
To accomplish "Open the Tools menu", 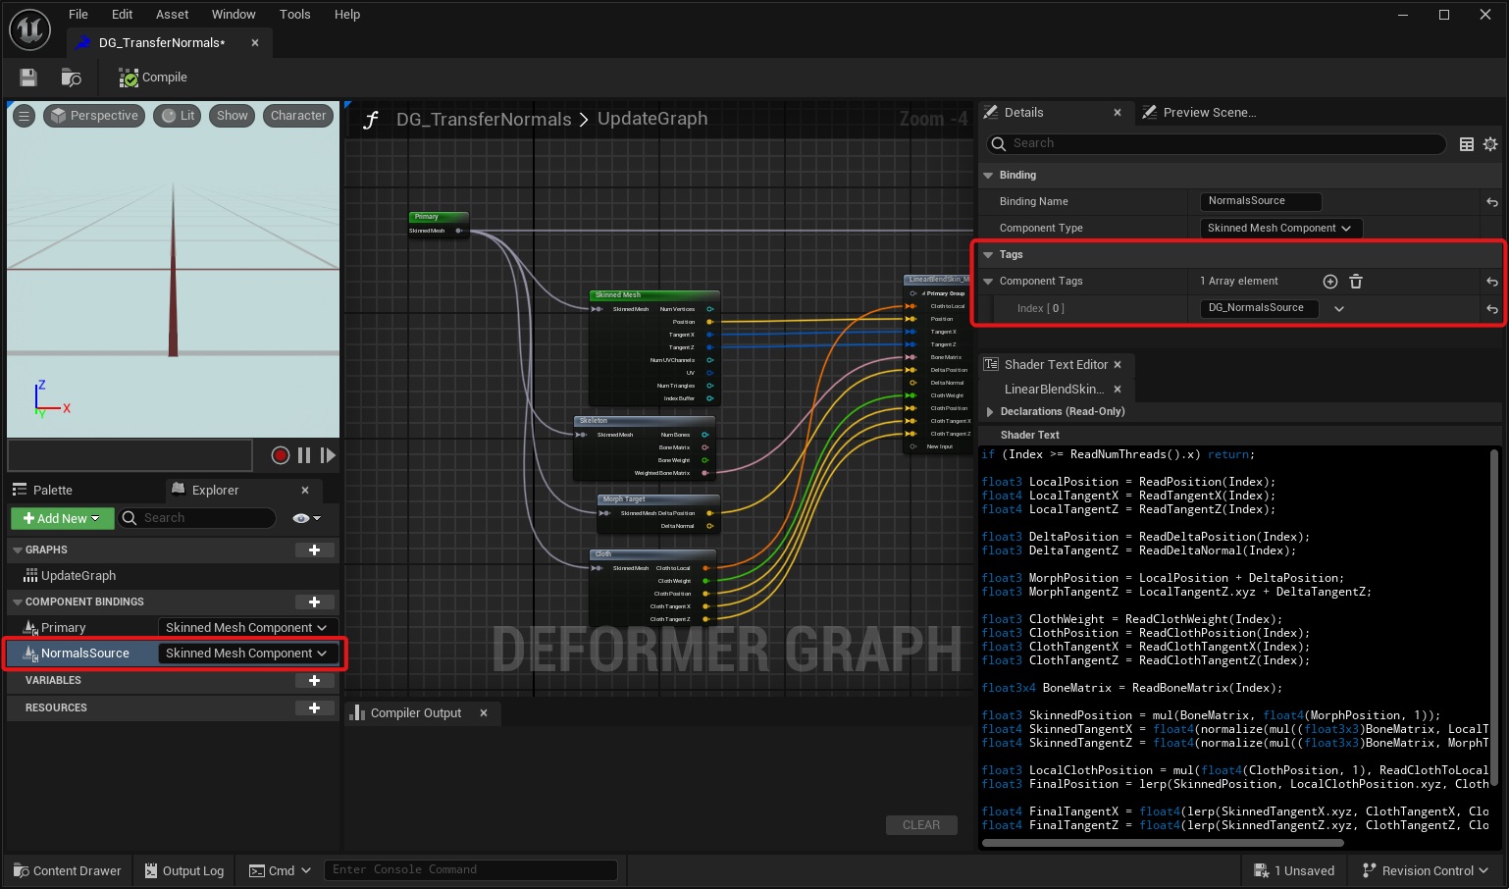I will click(294, 15).
